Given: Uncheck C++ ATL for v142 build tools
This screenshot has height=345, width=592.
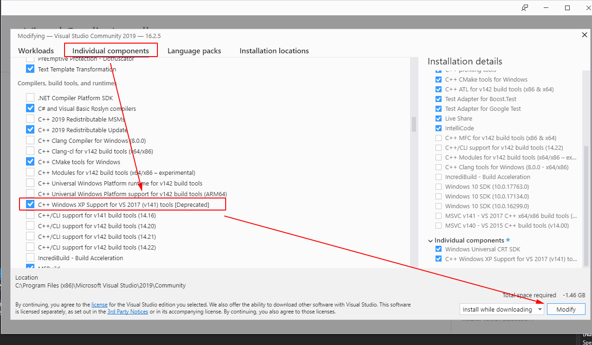Looking at the screenshot, I should (x=439, y=89).
